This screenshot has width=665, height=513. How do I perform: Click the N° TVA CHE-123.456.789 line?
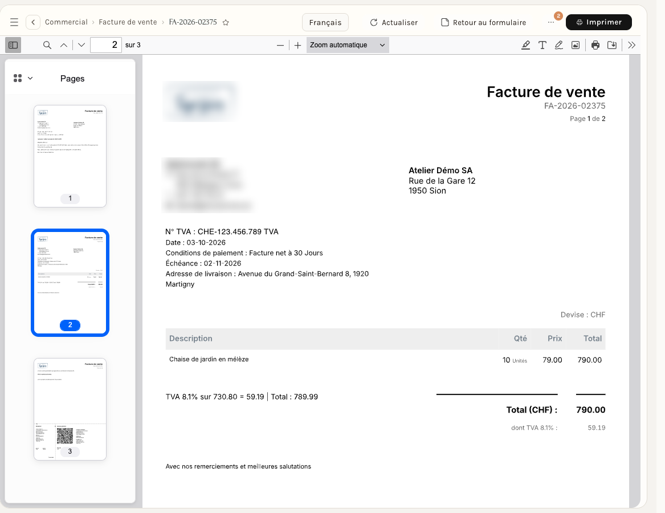click(222, 231)
